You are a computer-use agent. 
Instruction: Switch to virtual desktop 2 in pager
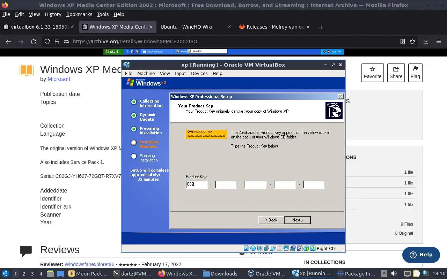click(x=24, y=274)
